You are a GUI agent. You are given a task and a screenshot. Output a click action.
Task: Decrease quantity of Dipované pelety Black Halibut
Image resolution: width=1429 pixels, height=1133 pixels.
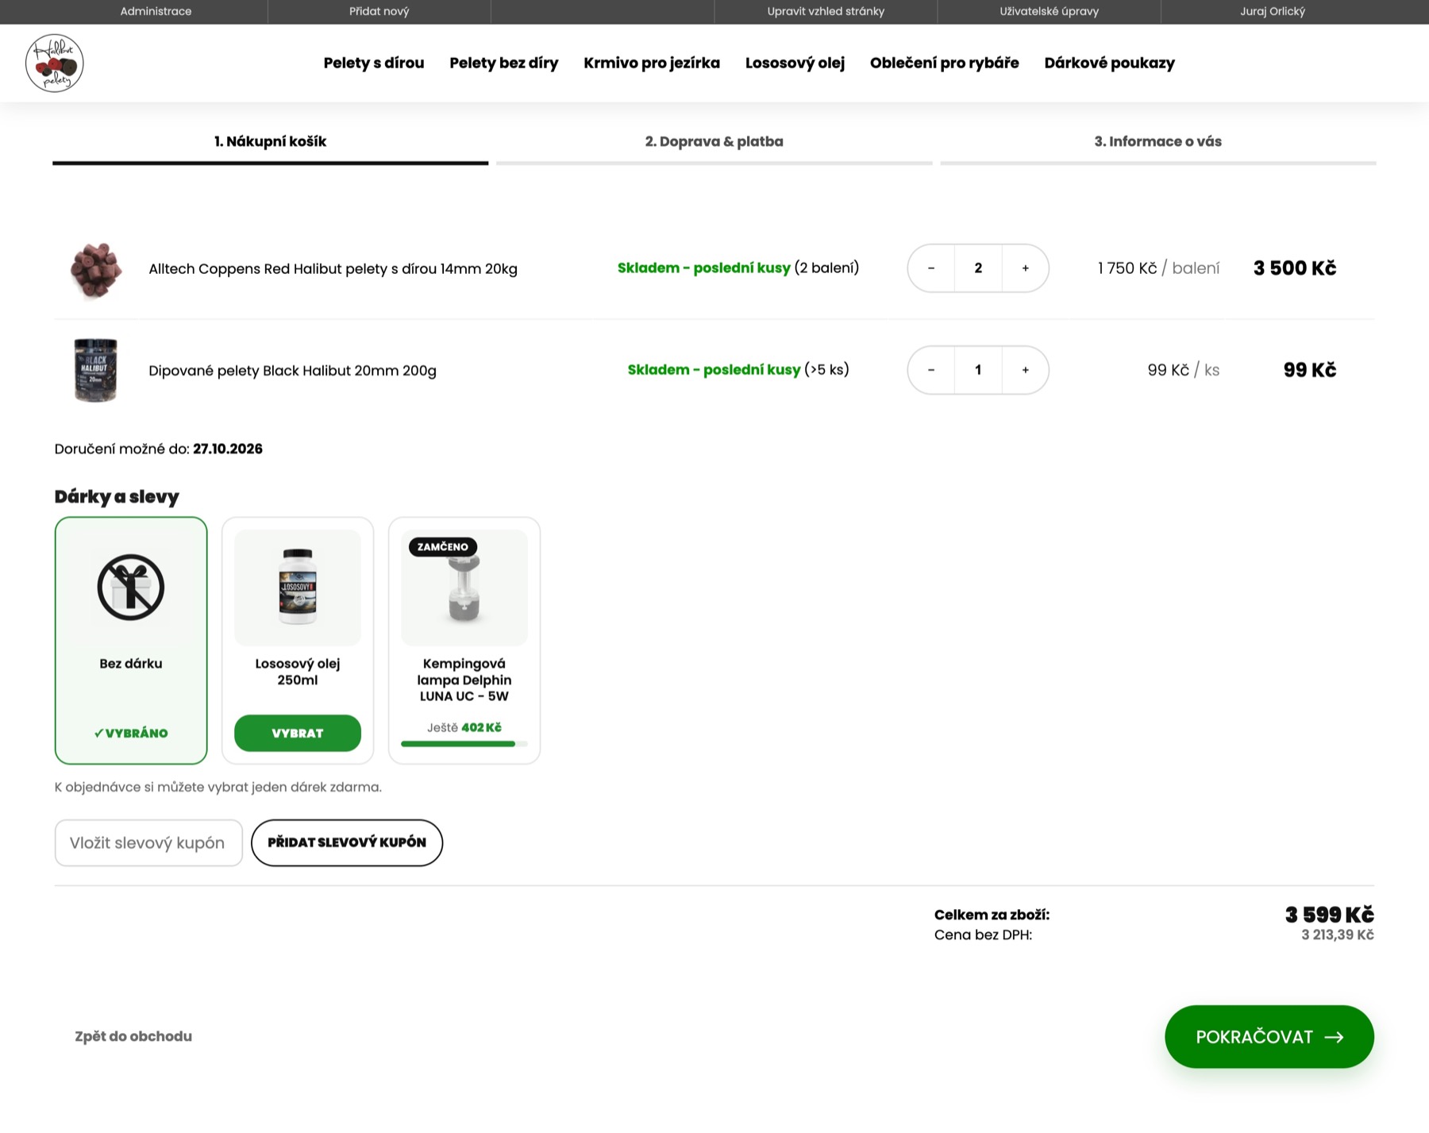click(x=931, y=370)
